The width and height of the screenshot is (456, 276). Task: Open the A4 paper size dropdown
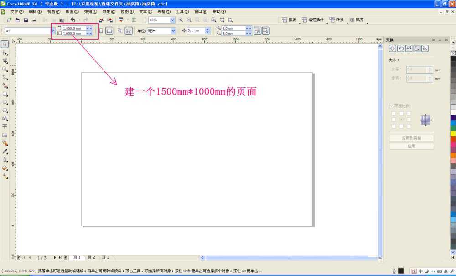pos(53,30)
